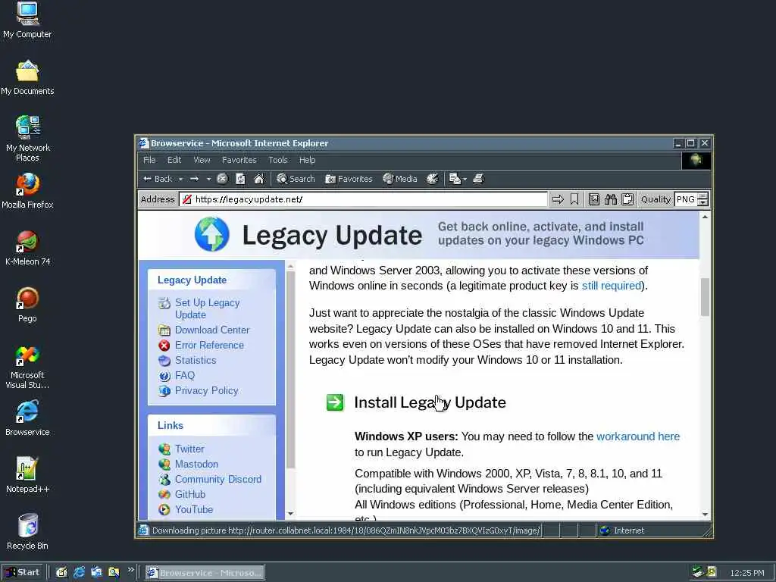Image resolution: width=776 pixels, height=582 pixels.
Task: Go back using the Back button
Action: pos(158,179)
